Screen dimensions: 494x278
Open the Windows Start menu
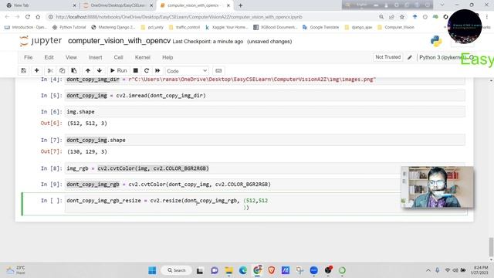point(152,270)
